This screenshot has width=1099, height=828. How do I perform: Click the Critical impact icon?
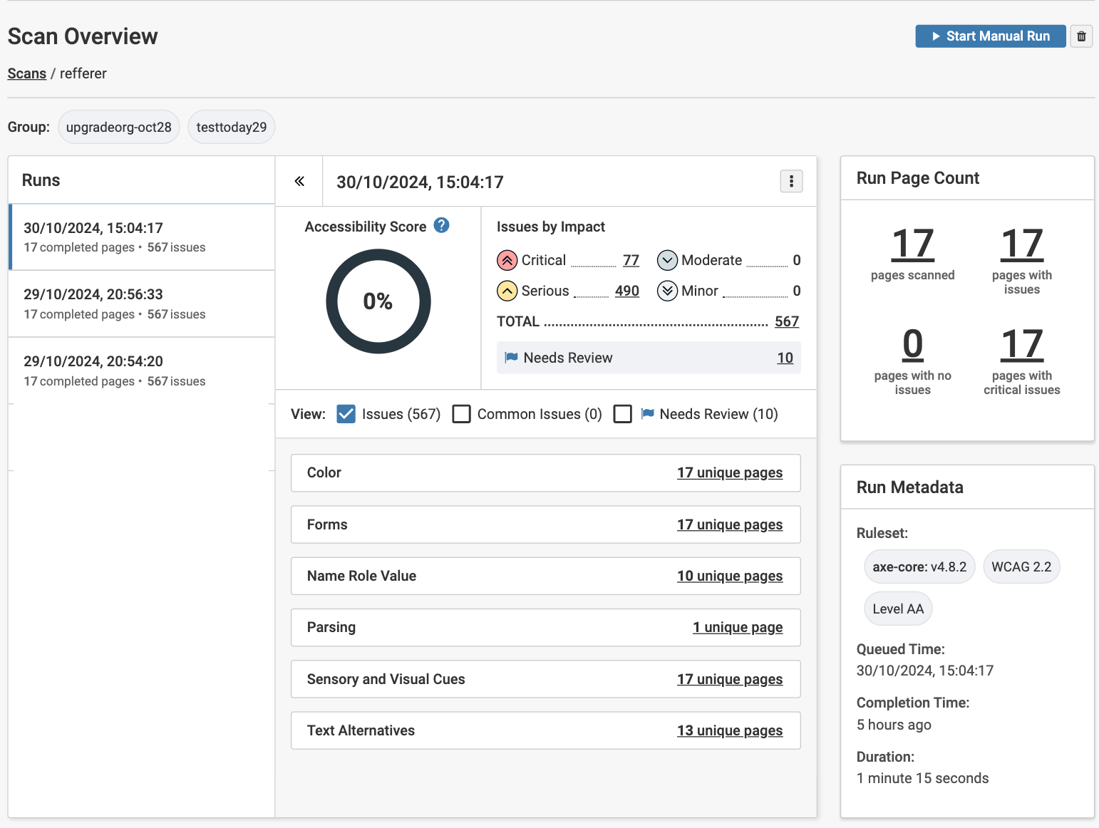tap(507, 261)
